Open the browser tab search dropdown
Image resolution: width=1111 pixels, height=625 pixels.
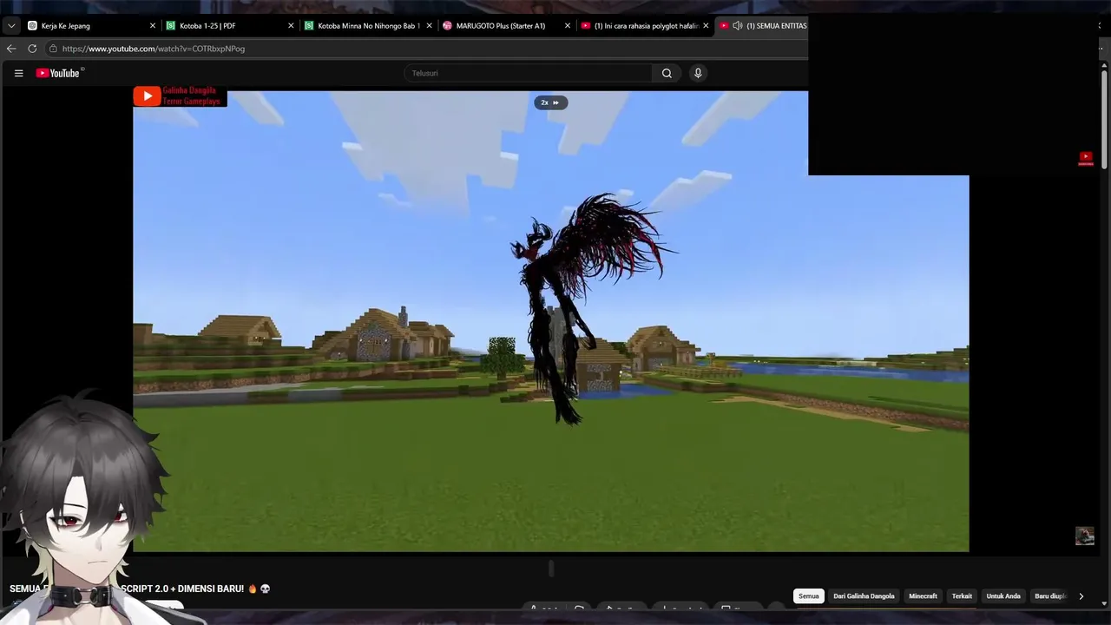tap(11, 26)
